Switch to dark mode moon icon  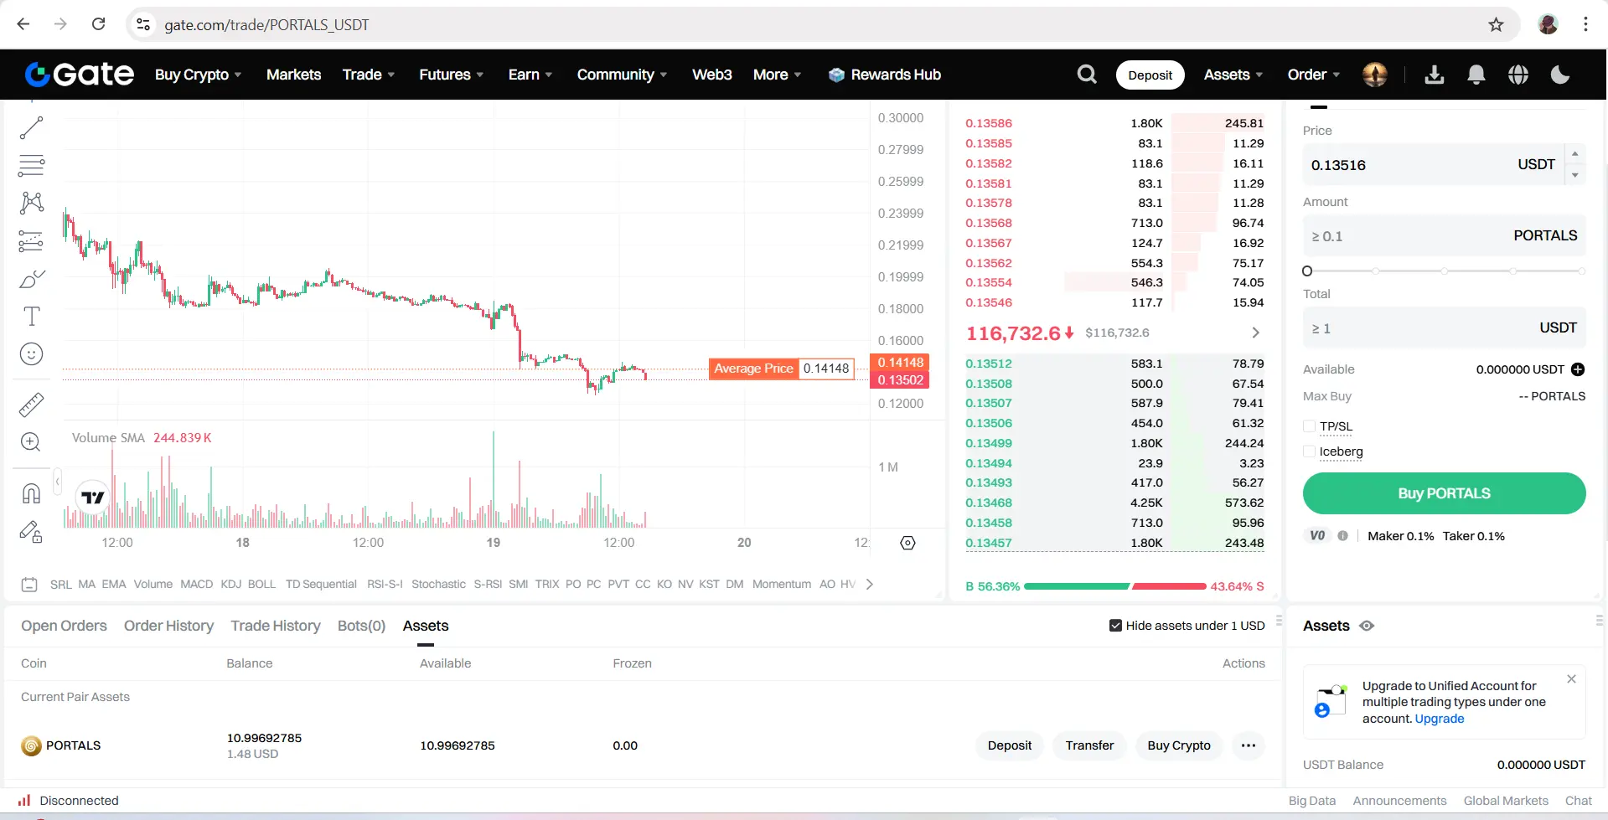click(1560, 75)
